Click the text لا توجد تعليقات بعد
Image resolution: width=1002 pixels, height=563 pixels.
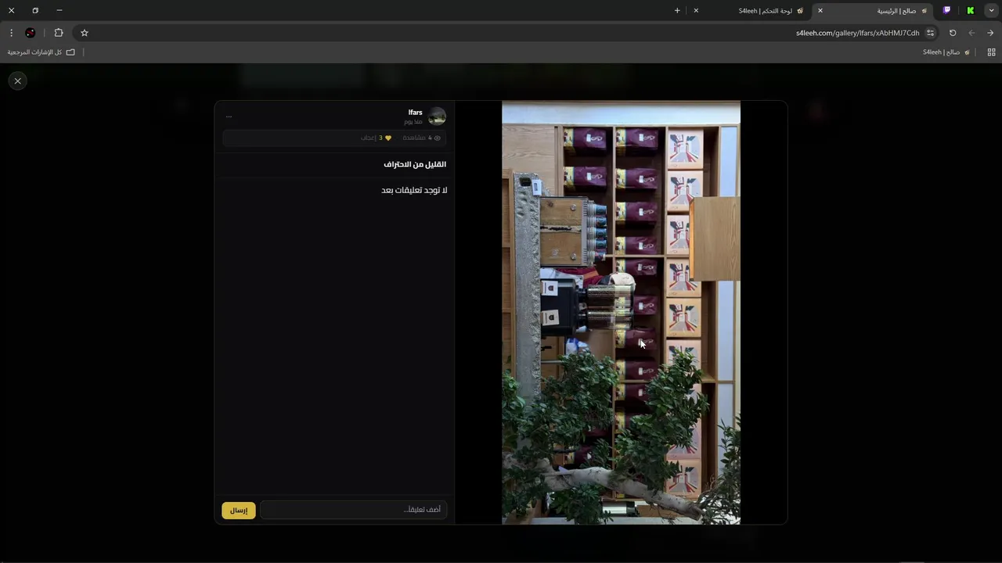pos(414,190)
